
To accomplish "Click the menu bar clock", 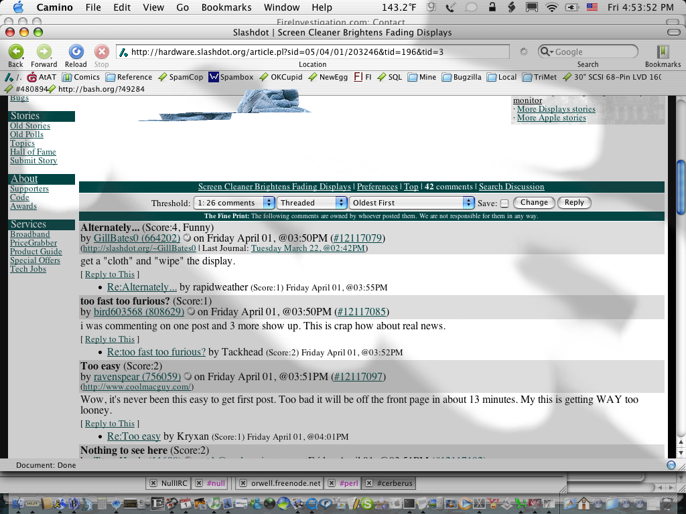I will (640, 7).
